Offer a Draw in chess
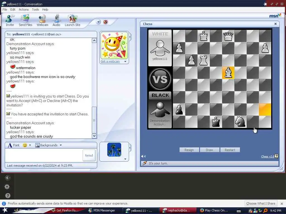Image resolution: width=286 pixels, height=214 pixels. click(x=209, y=150)
